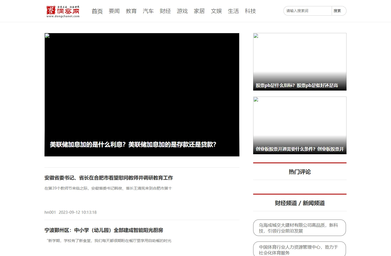This screenshot has width=391, height=256.
Task: Click the 新学期，学校有了新食堂 summary text
Action: 108,241
